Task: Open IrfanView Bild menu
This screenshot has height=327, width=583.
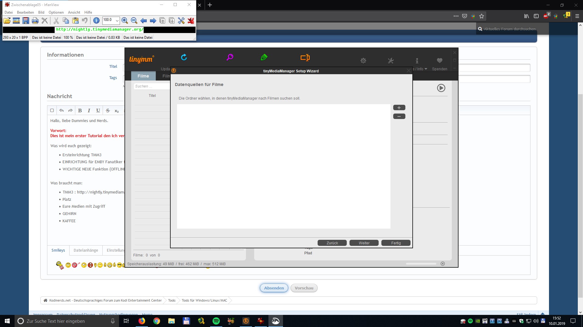Action: tap(41, 12)
